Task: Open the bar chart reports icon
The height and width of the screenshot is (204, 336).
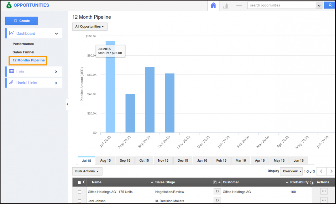Action: 226,6
